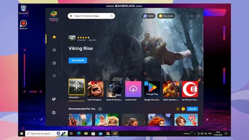249x140 pixels.
Task: Launch Microsoft Edge from the taskbar
Action: click(x=79, y=134)
